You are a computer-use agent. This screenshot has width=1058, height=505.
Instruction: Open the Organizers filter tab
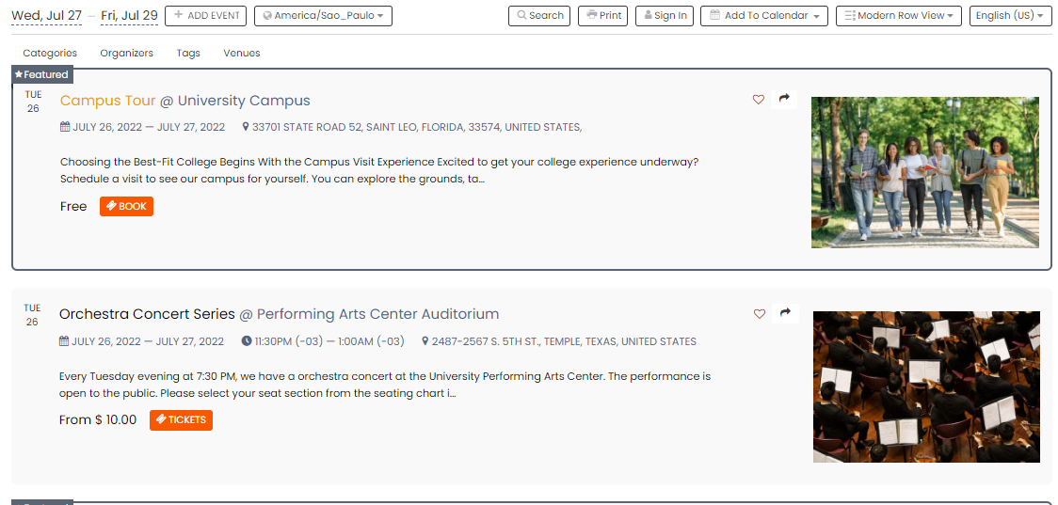point(127,53)
